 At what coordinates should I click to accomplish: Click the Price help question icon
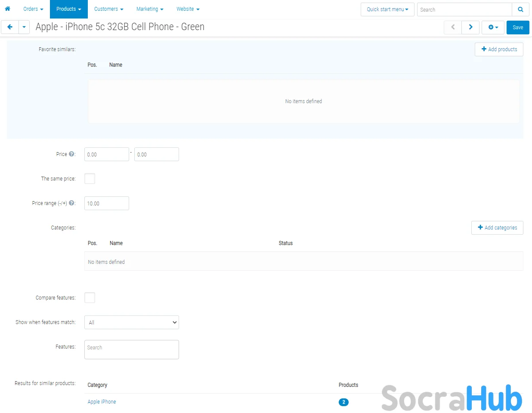(71, 154)
